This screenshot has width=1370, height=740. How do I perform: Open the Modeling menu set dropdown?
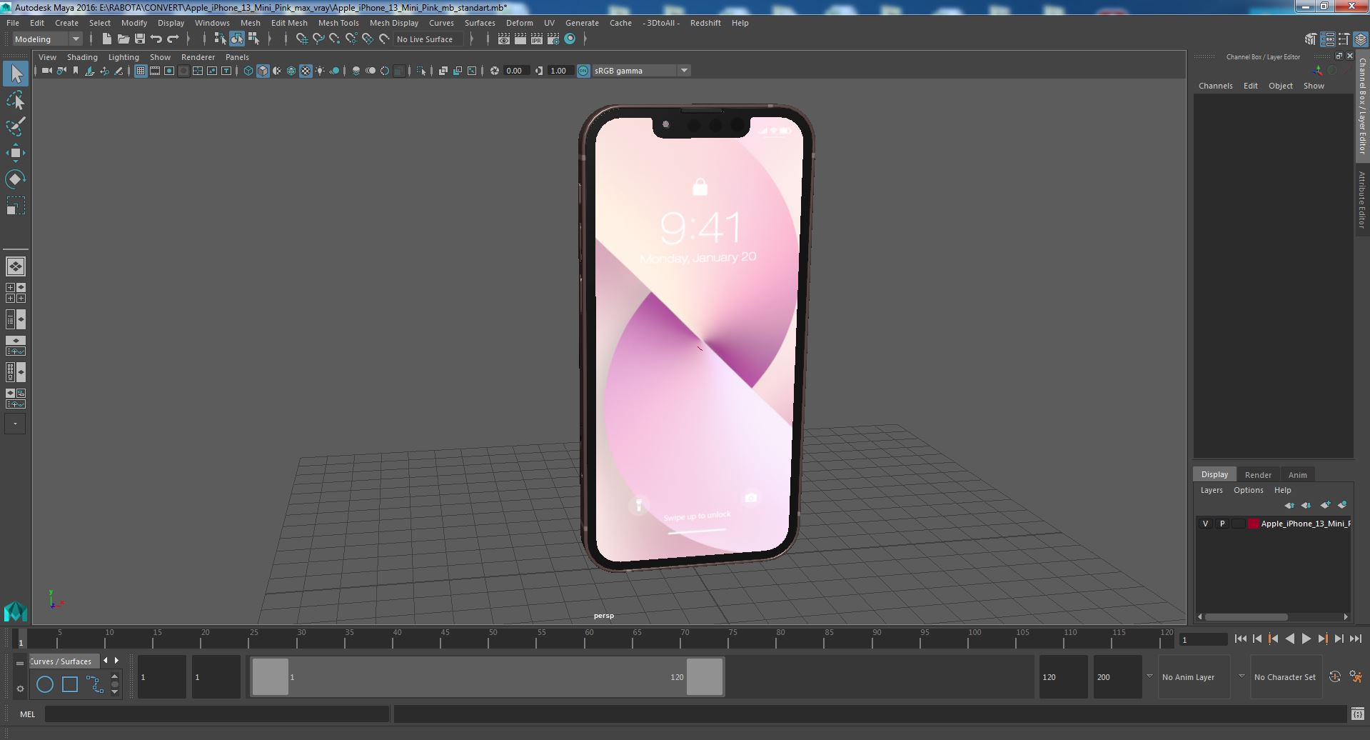coord(47,39)
